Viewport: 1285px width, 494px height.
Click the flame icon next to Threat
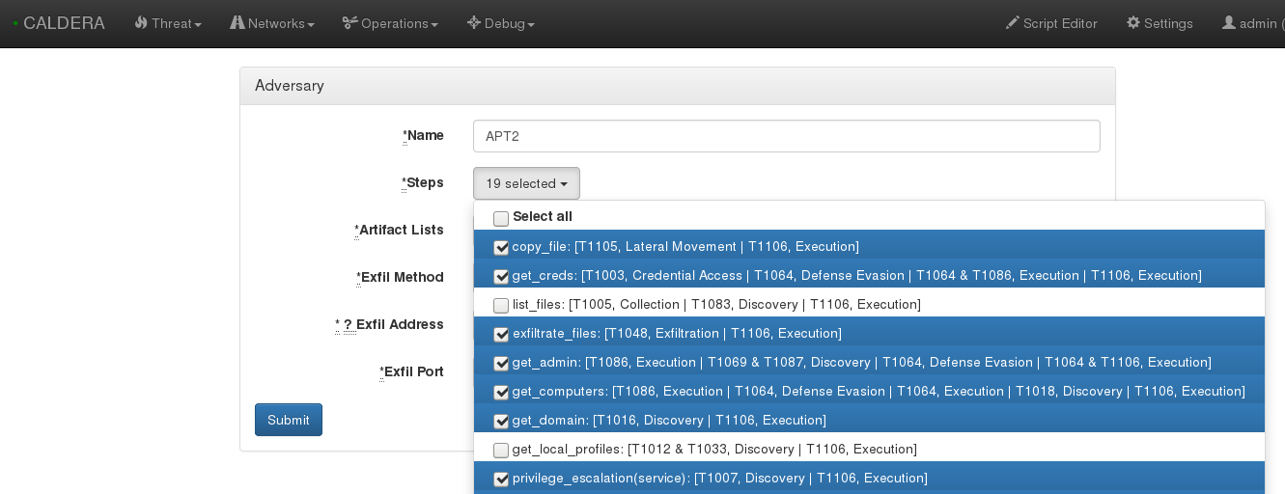141,22
